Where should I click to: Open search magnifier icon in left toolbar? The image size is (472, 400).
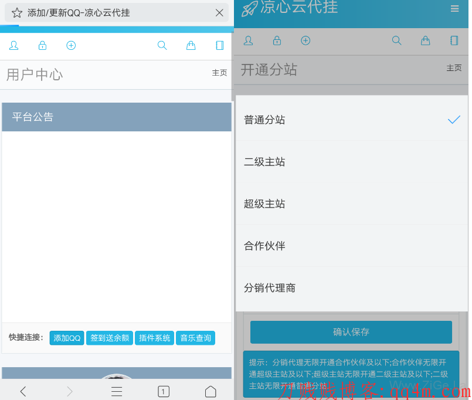162,46
